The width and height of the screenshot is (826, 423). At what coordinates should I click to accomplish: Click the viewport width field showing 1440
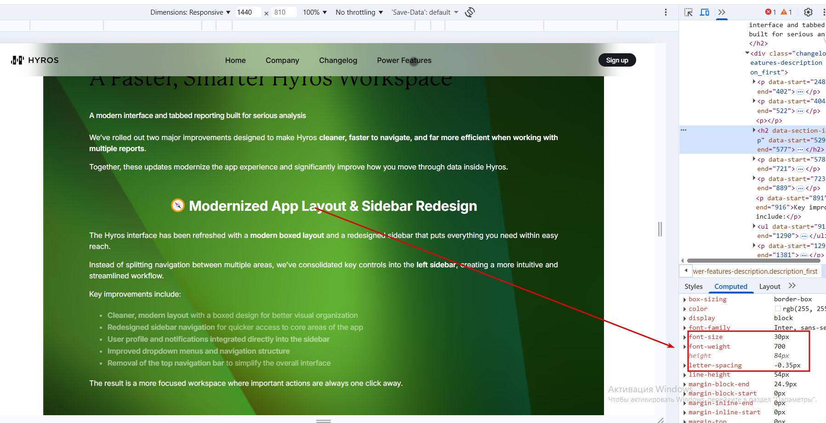click(x=248, y=12)
